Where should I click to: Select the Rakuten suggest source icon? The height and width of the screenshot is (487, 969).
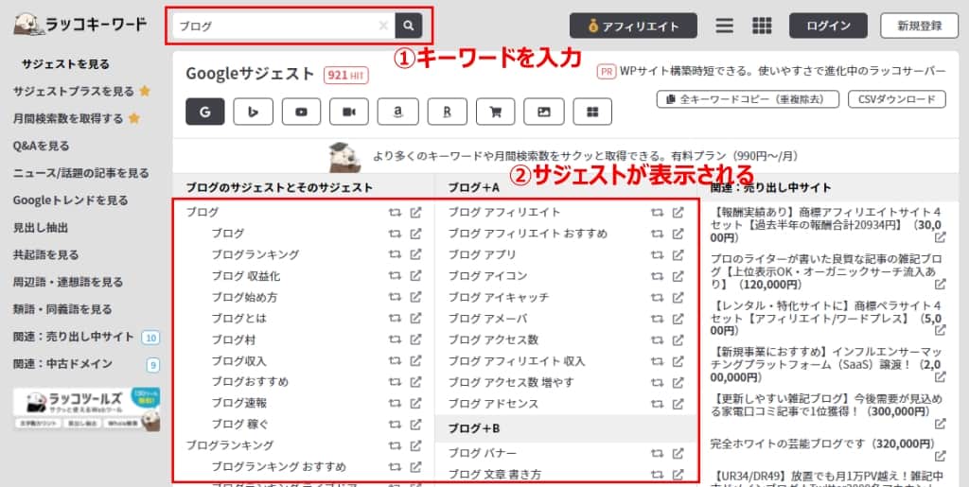pos(447,112)
